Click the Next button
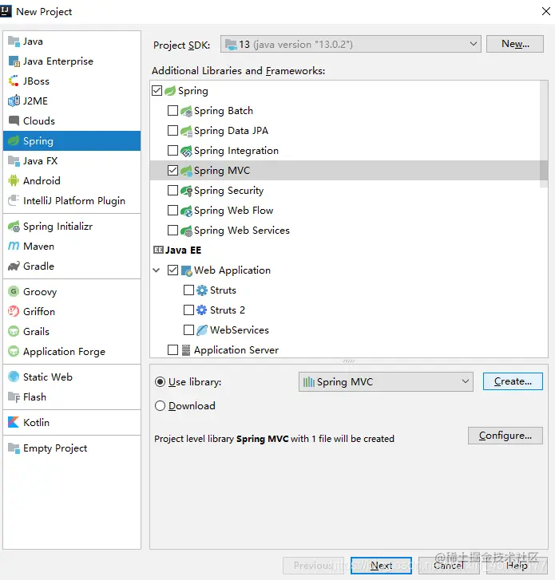The width and height of the screenshot is (555, 580). pyautogui.click(x=382, y=566)
